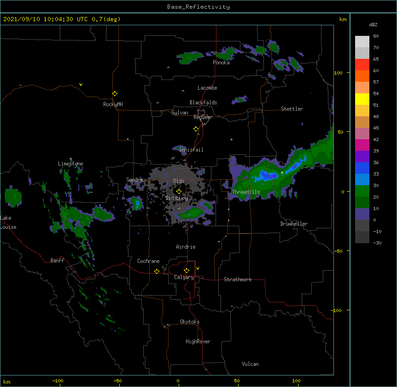Select the yellow swatch in dBZ legend
The image size is (397, 387).
pyautogui.click(x=362, y=99)
